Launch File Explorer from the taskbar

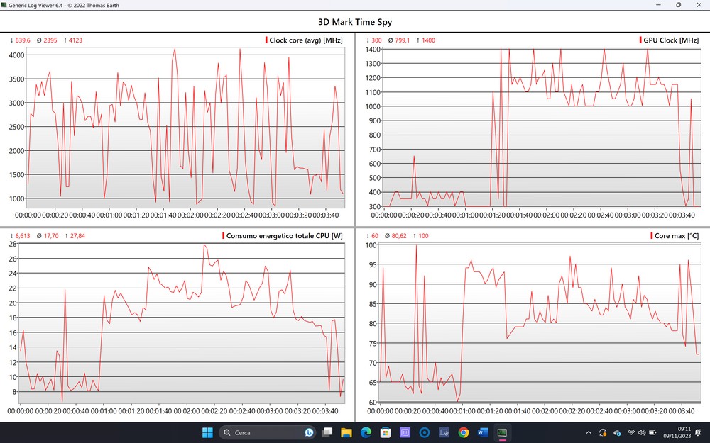pyautogui.click(x=346, y=432)
